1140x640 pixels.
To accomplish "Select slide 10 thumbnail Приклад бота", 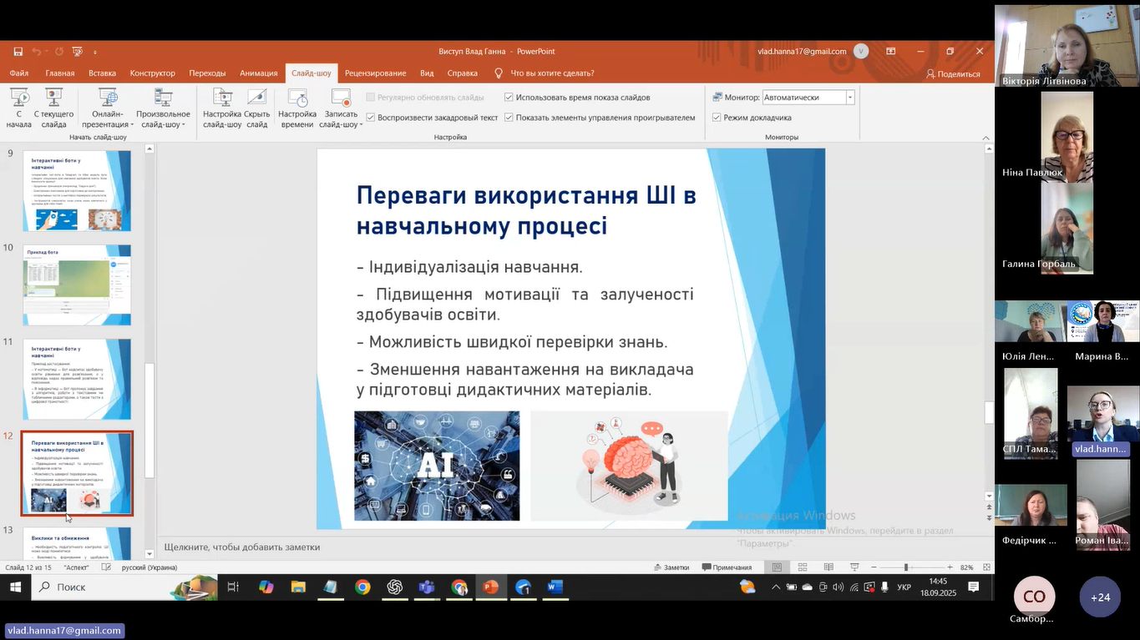I will pos(77,285).
